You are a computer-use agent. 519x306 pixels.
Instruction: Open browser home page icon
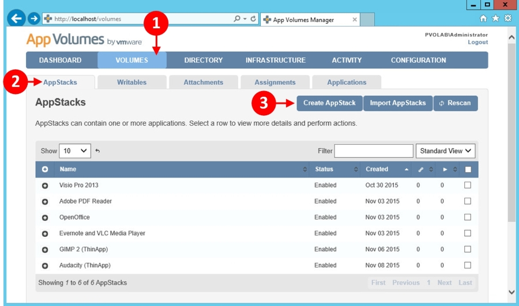[484, 18]
